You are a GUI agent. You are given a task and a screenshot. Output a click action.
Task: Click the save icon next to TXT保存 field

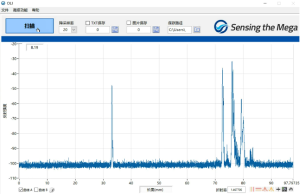coord(115,30)
